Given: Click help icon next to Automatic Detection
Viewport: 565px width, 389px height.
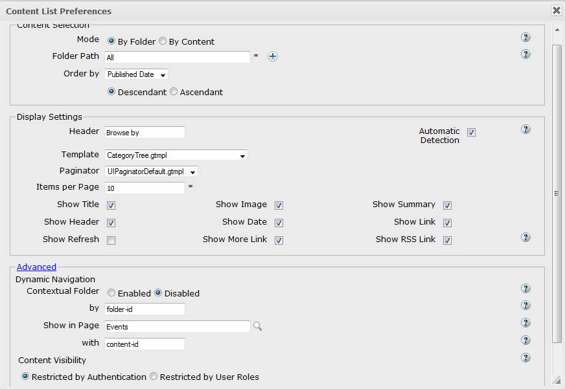Looking at the screenshot, I should (x=525, y=129).
